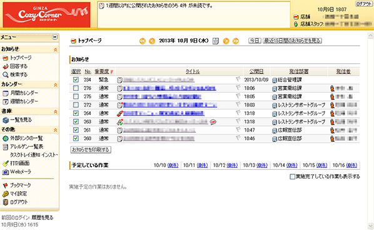Image resolution: width=374 pixels, height=230 pixels.
Task: Open Webメール in the sidebar
Action: point(21,172)
